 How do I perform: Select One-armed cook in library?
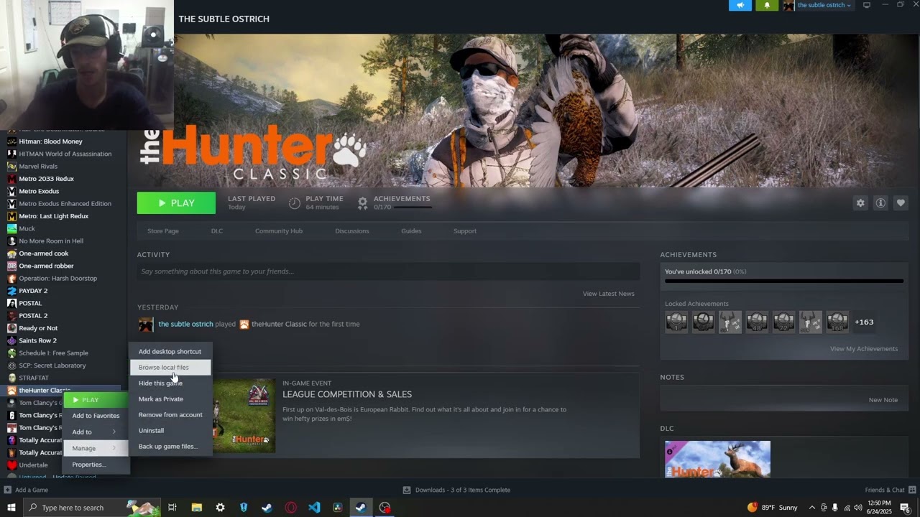44,253
